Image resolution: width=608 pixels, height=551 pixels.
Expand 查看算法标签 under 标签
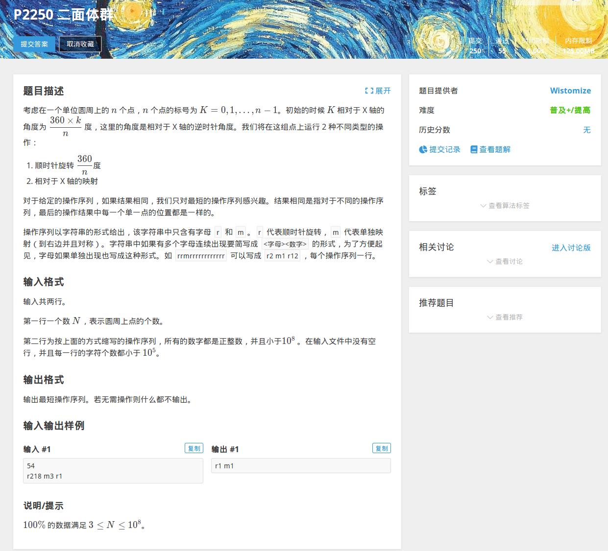pyautogui.click(x=505, y=206)
